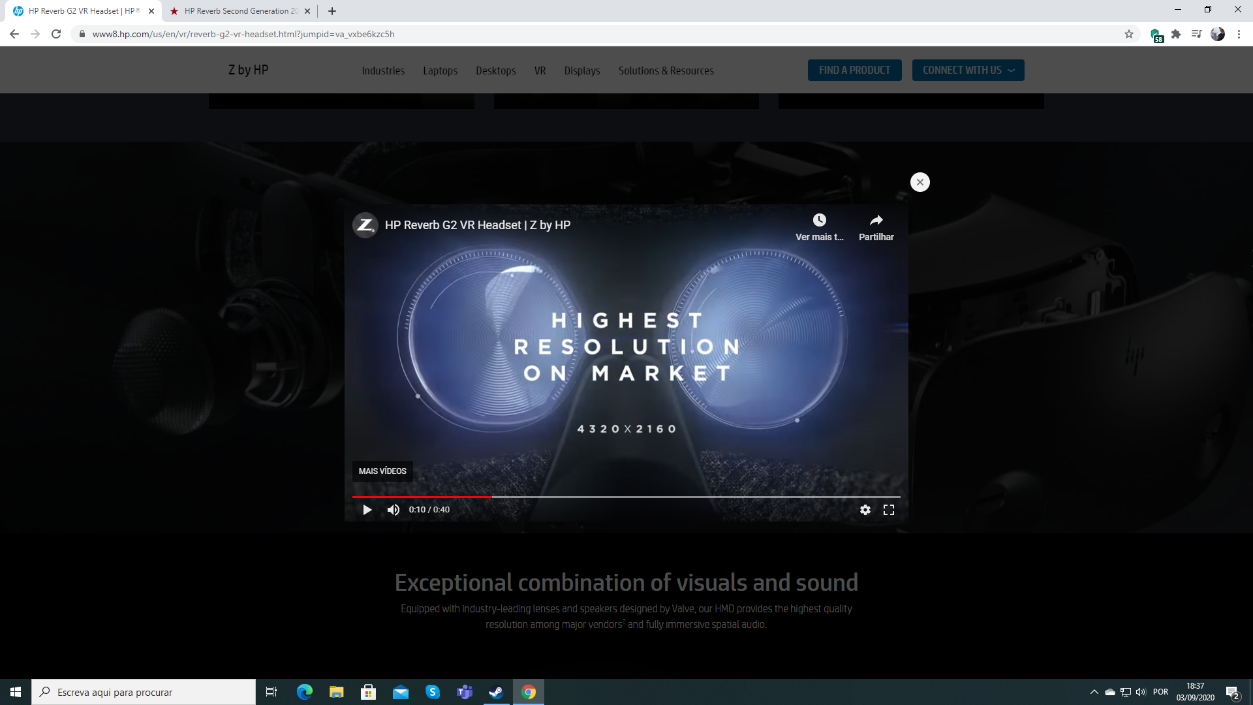This screenshot has height=705, width=1253.
Task: Click the FIND A PRODUCT button
Action: tap(855, 70)
